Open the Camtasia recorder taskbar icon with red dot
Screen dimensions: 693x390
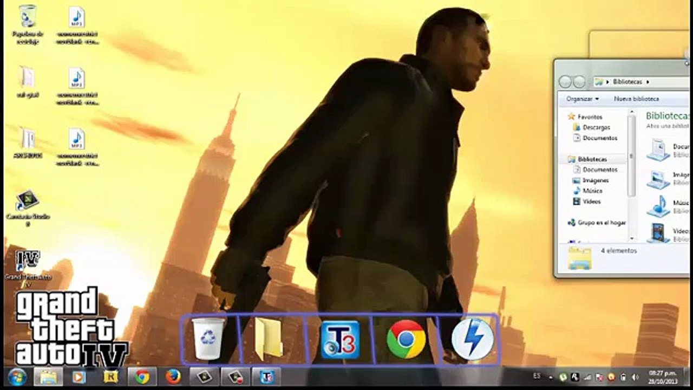(x=236, y=376)
